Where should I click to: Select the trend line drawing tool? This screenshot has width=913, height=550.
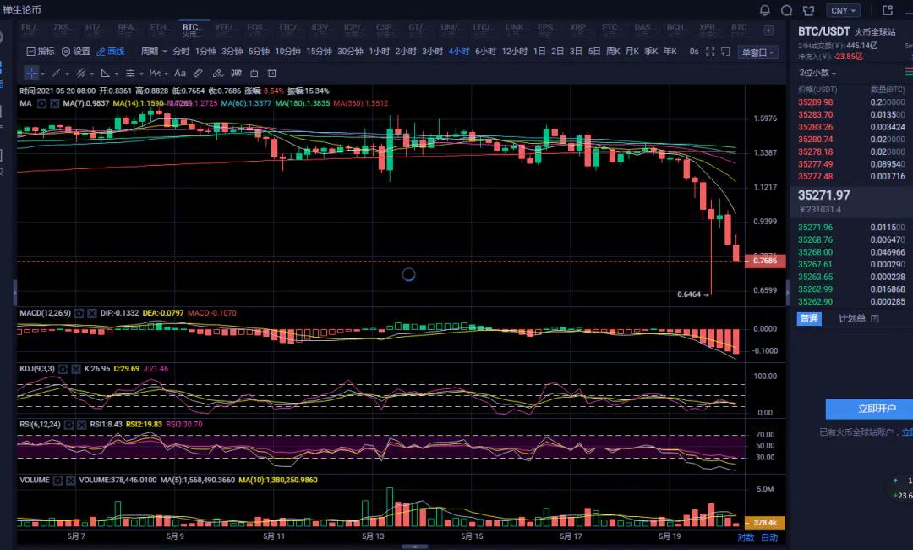(x=57, y=73)
